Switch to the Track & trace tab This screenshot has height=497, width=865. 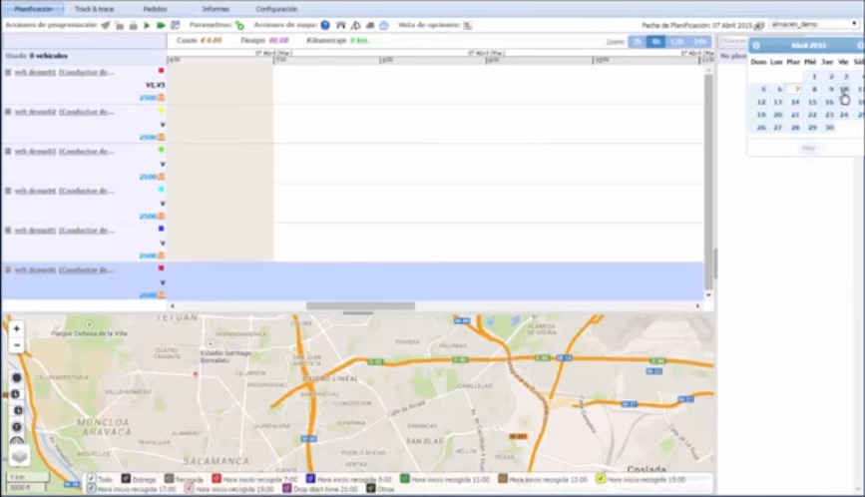point(94,9)
